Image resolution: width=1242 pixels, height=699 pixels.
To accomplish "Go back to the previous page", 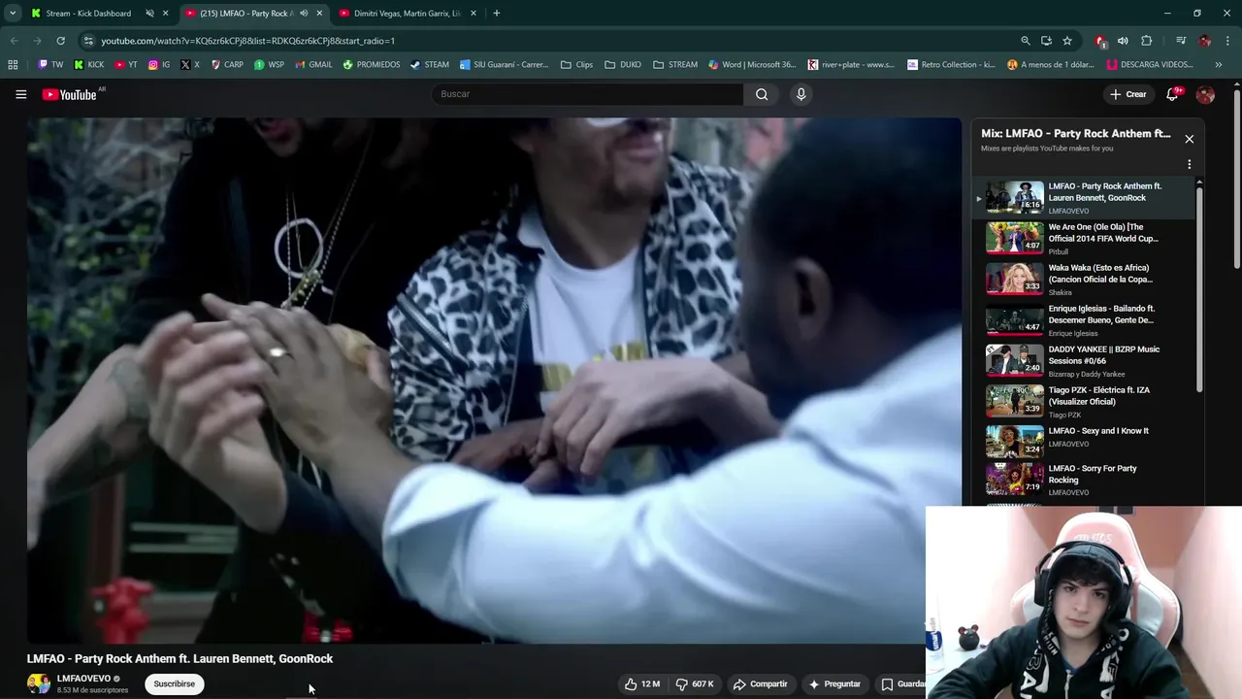I will point(15,41).
